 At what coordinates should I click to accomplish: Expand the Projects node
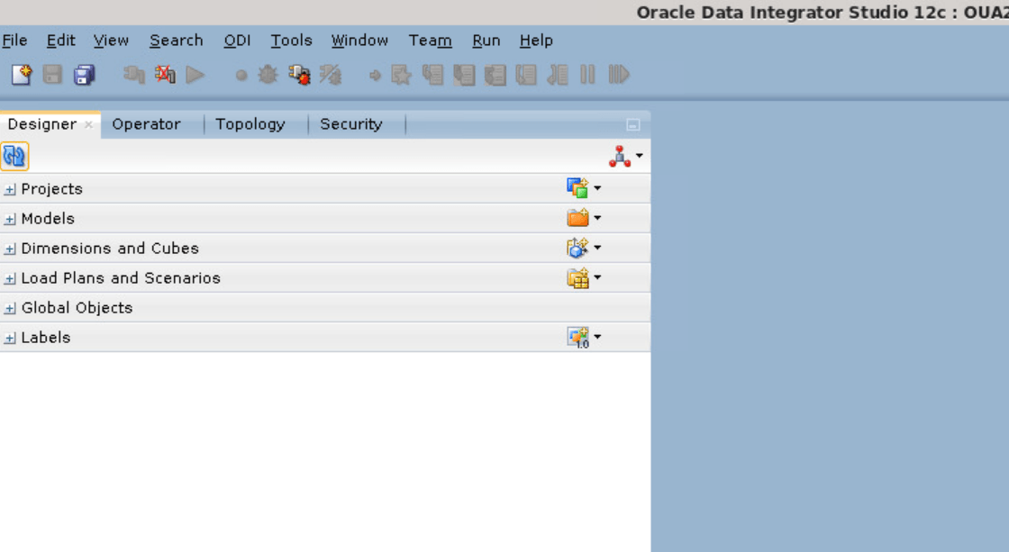[x=9, y=188]
